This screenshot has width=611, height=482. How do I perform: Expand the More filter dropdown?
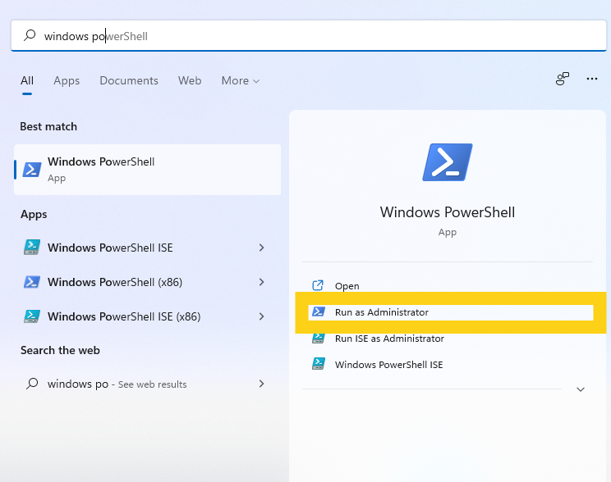(241, 80)
